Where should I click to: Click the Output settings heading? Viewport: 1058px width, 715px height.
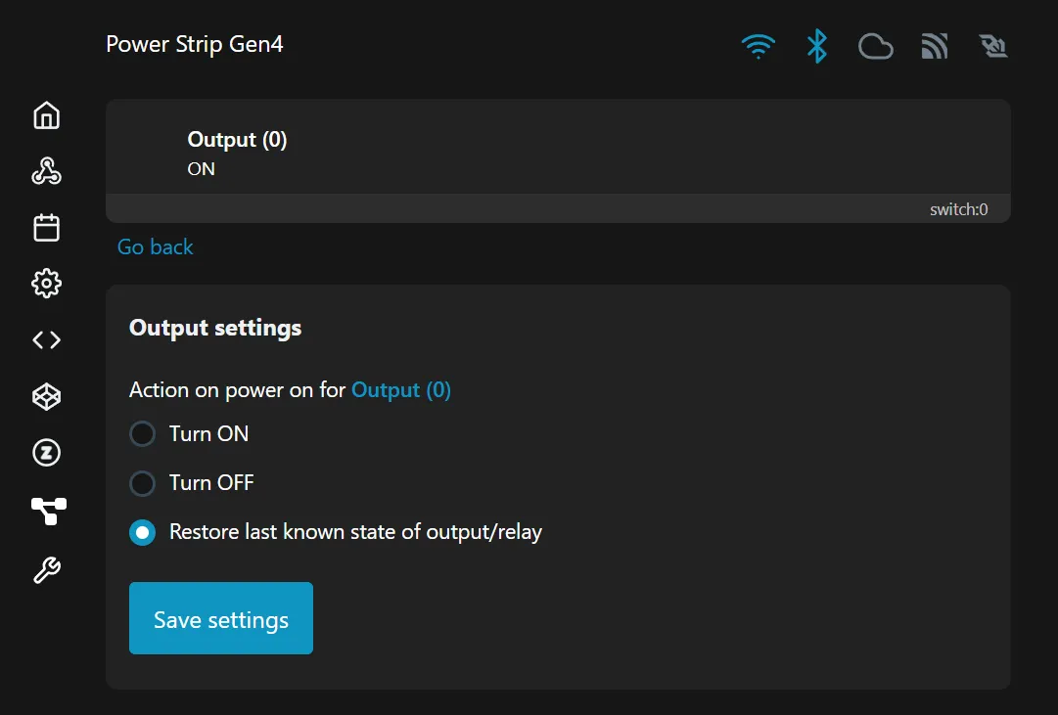[215, 328]
